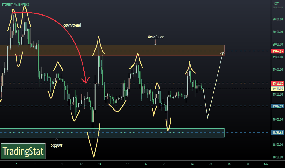Click date label 7 on time axis
The width and height of the screenshot is (285, 168).
pyautogui.click(x=35, y=164)
